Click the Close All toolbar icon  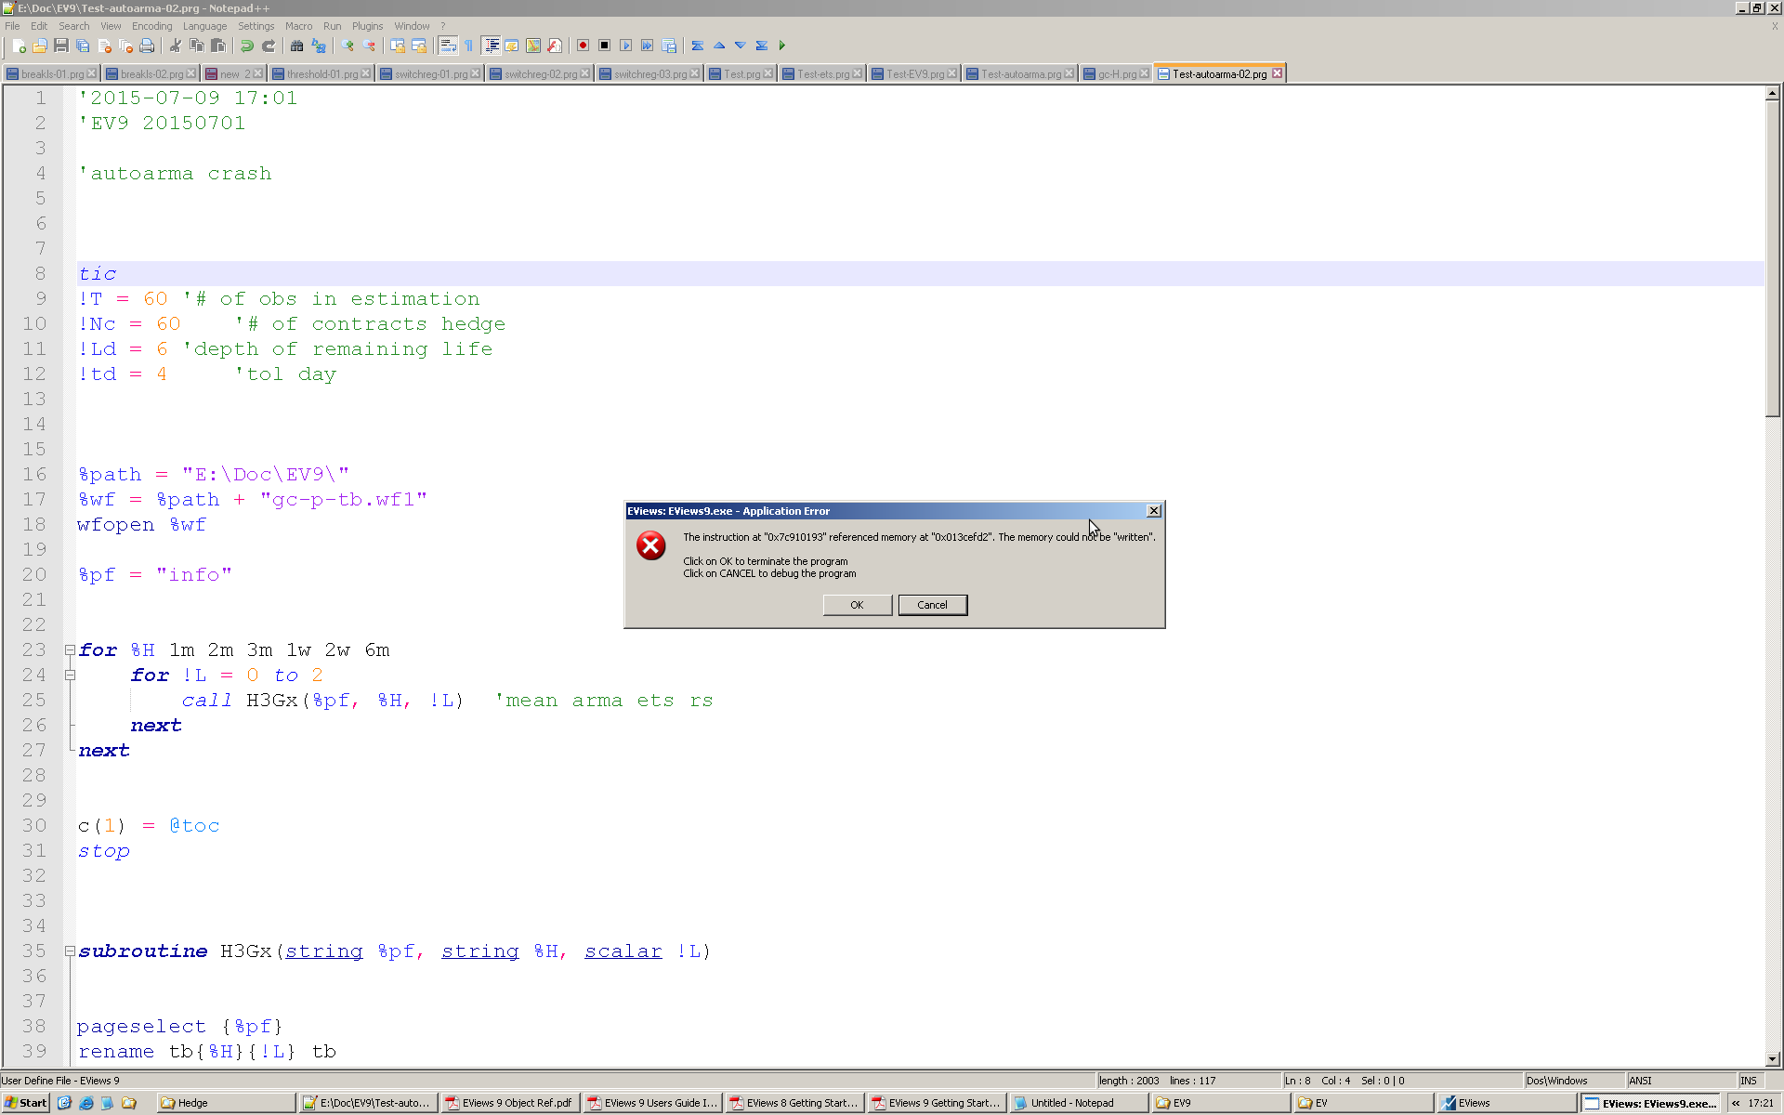125,46
